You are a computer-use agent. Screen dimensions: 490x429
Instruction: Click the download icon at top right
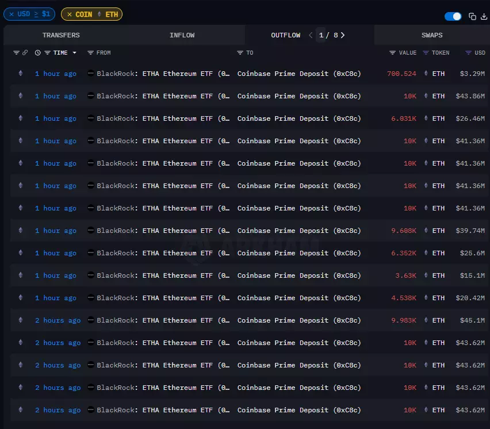pyautogui.click(x=483, y=16)
